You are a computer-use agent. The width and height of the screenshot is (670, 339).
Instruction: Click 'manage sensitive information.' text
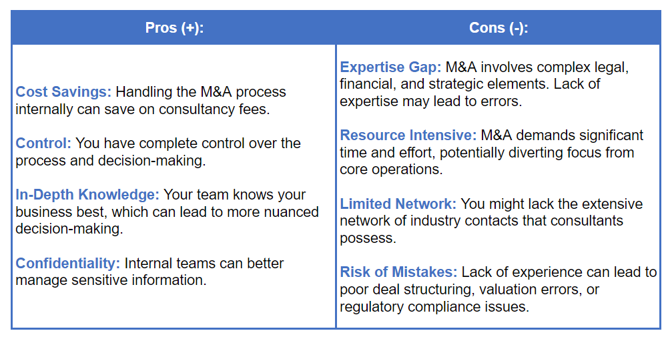(111, 280)
